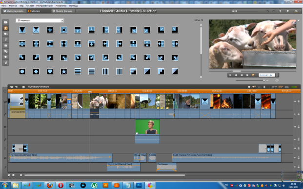Click album scrollbar bottom arrow
This screenshot has width=303, height=189.
point(201,77)
